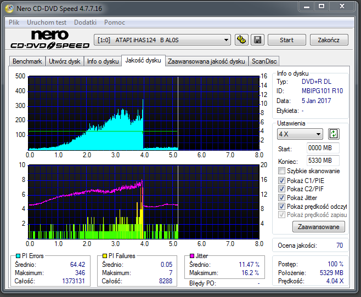The height and width of the screenshot is (297, 361).
Task: Switch to the Info o dysku tab
Action: pyautogui.click(x=103, y=61)
